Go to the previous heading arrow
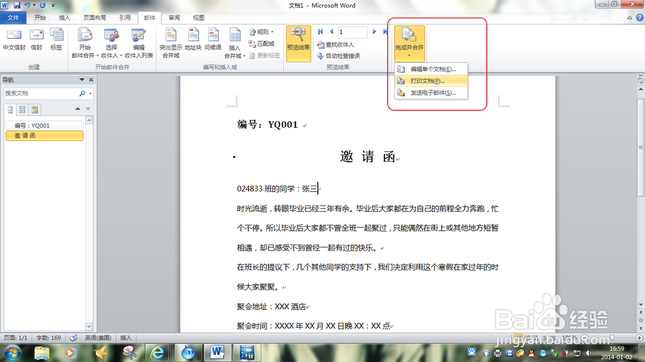This screenshot has width=645, height=362. 78,109
